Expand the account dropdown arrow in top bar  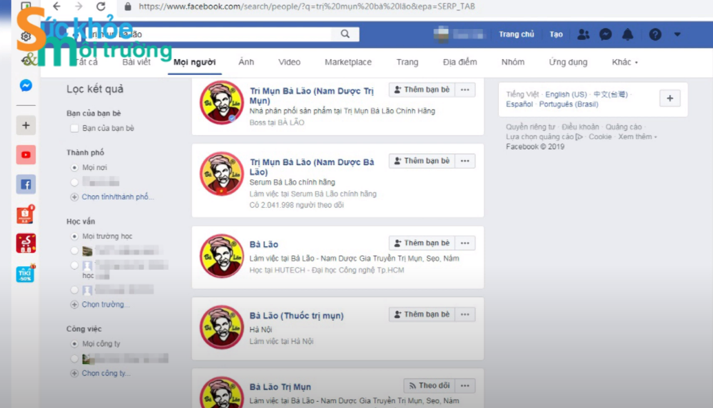click(x=677, y=34)
